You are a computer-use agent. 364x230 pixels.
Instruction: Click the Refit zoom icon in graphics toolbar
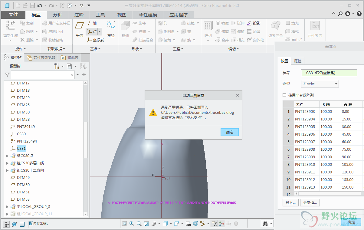125,224
